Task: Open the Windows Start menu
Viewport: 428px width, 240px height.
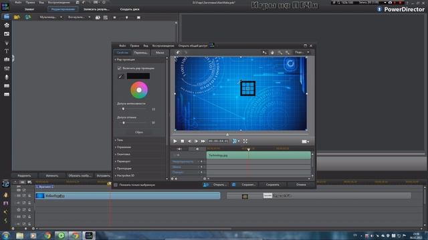Action: pyautogui.click(x=6, y=235)
